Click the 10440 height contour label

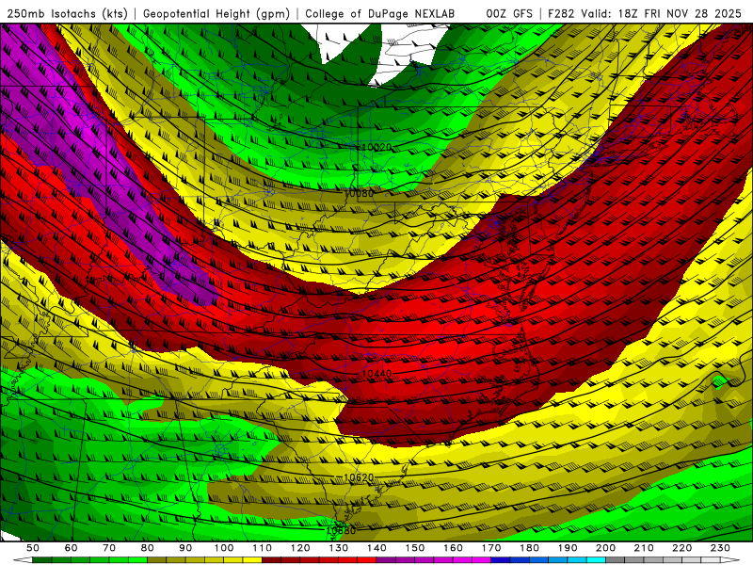tap(376, 373)
